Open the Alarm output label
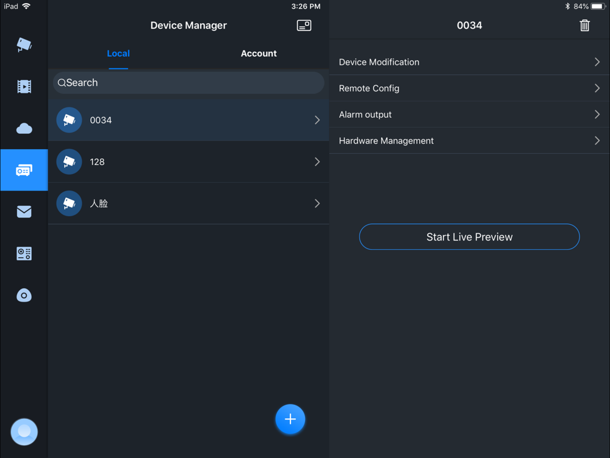This screenshot has height=458, width=610. click(x=365, y=115)
